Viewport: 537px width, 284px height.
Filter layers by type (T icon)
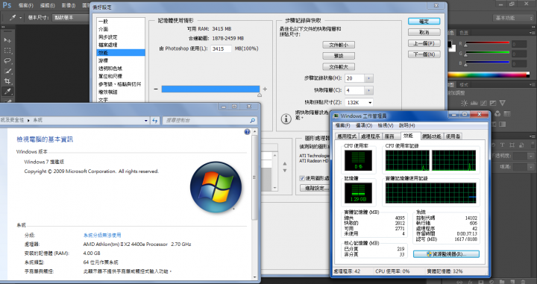(503, 145)
